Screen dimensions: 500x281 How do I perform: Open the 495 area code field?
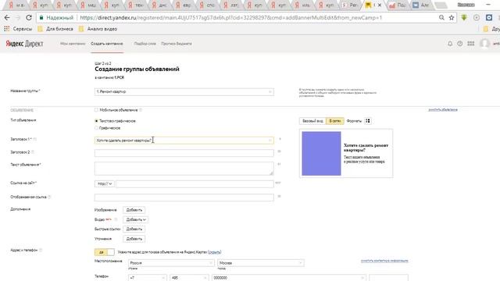click(189, 278)
